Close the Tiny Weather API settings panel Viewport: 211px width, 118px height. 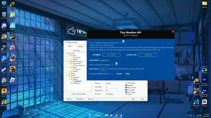pyautogui.click(x=173, y=31)
